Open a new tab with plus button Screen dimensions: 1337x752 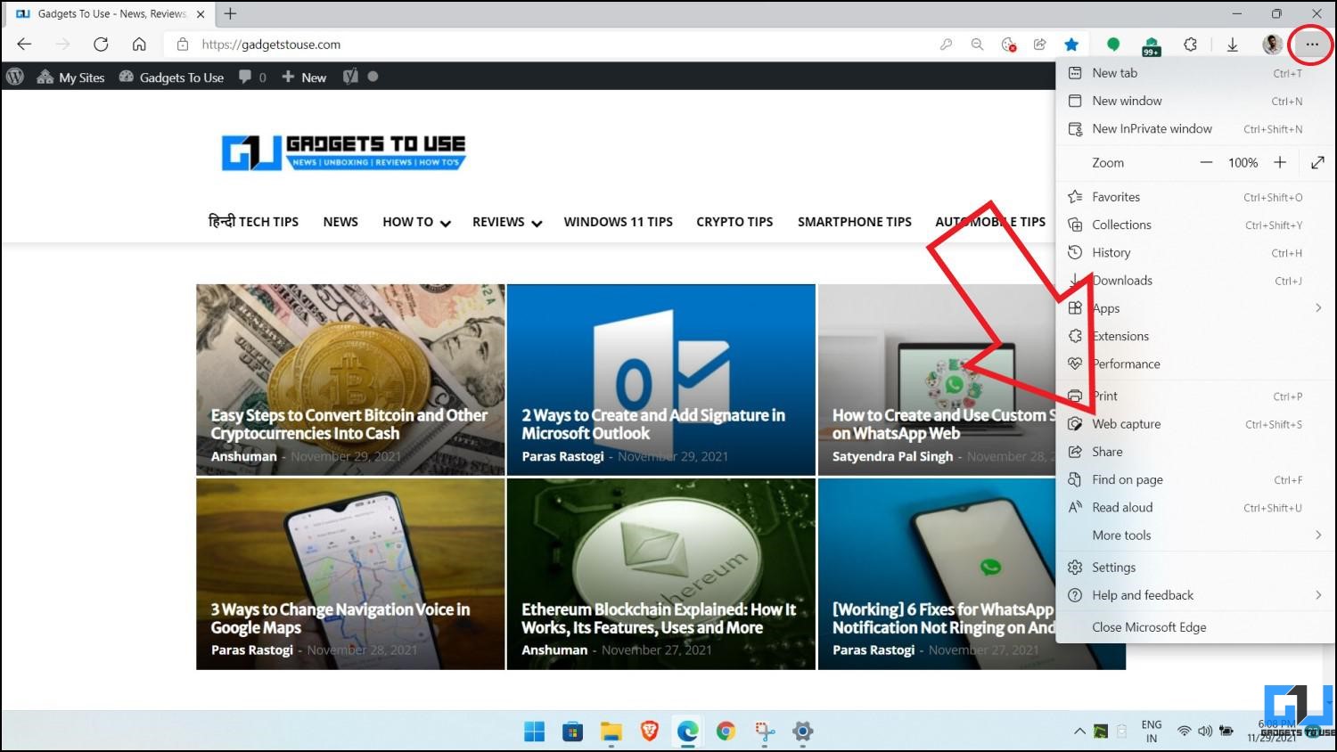[x=231, y=13]
